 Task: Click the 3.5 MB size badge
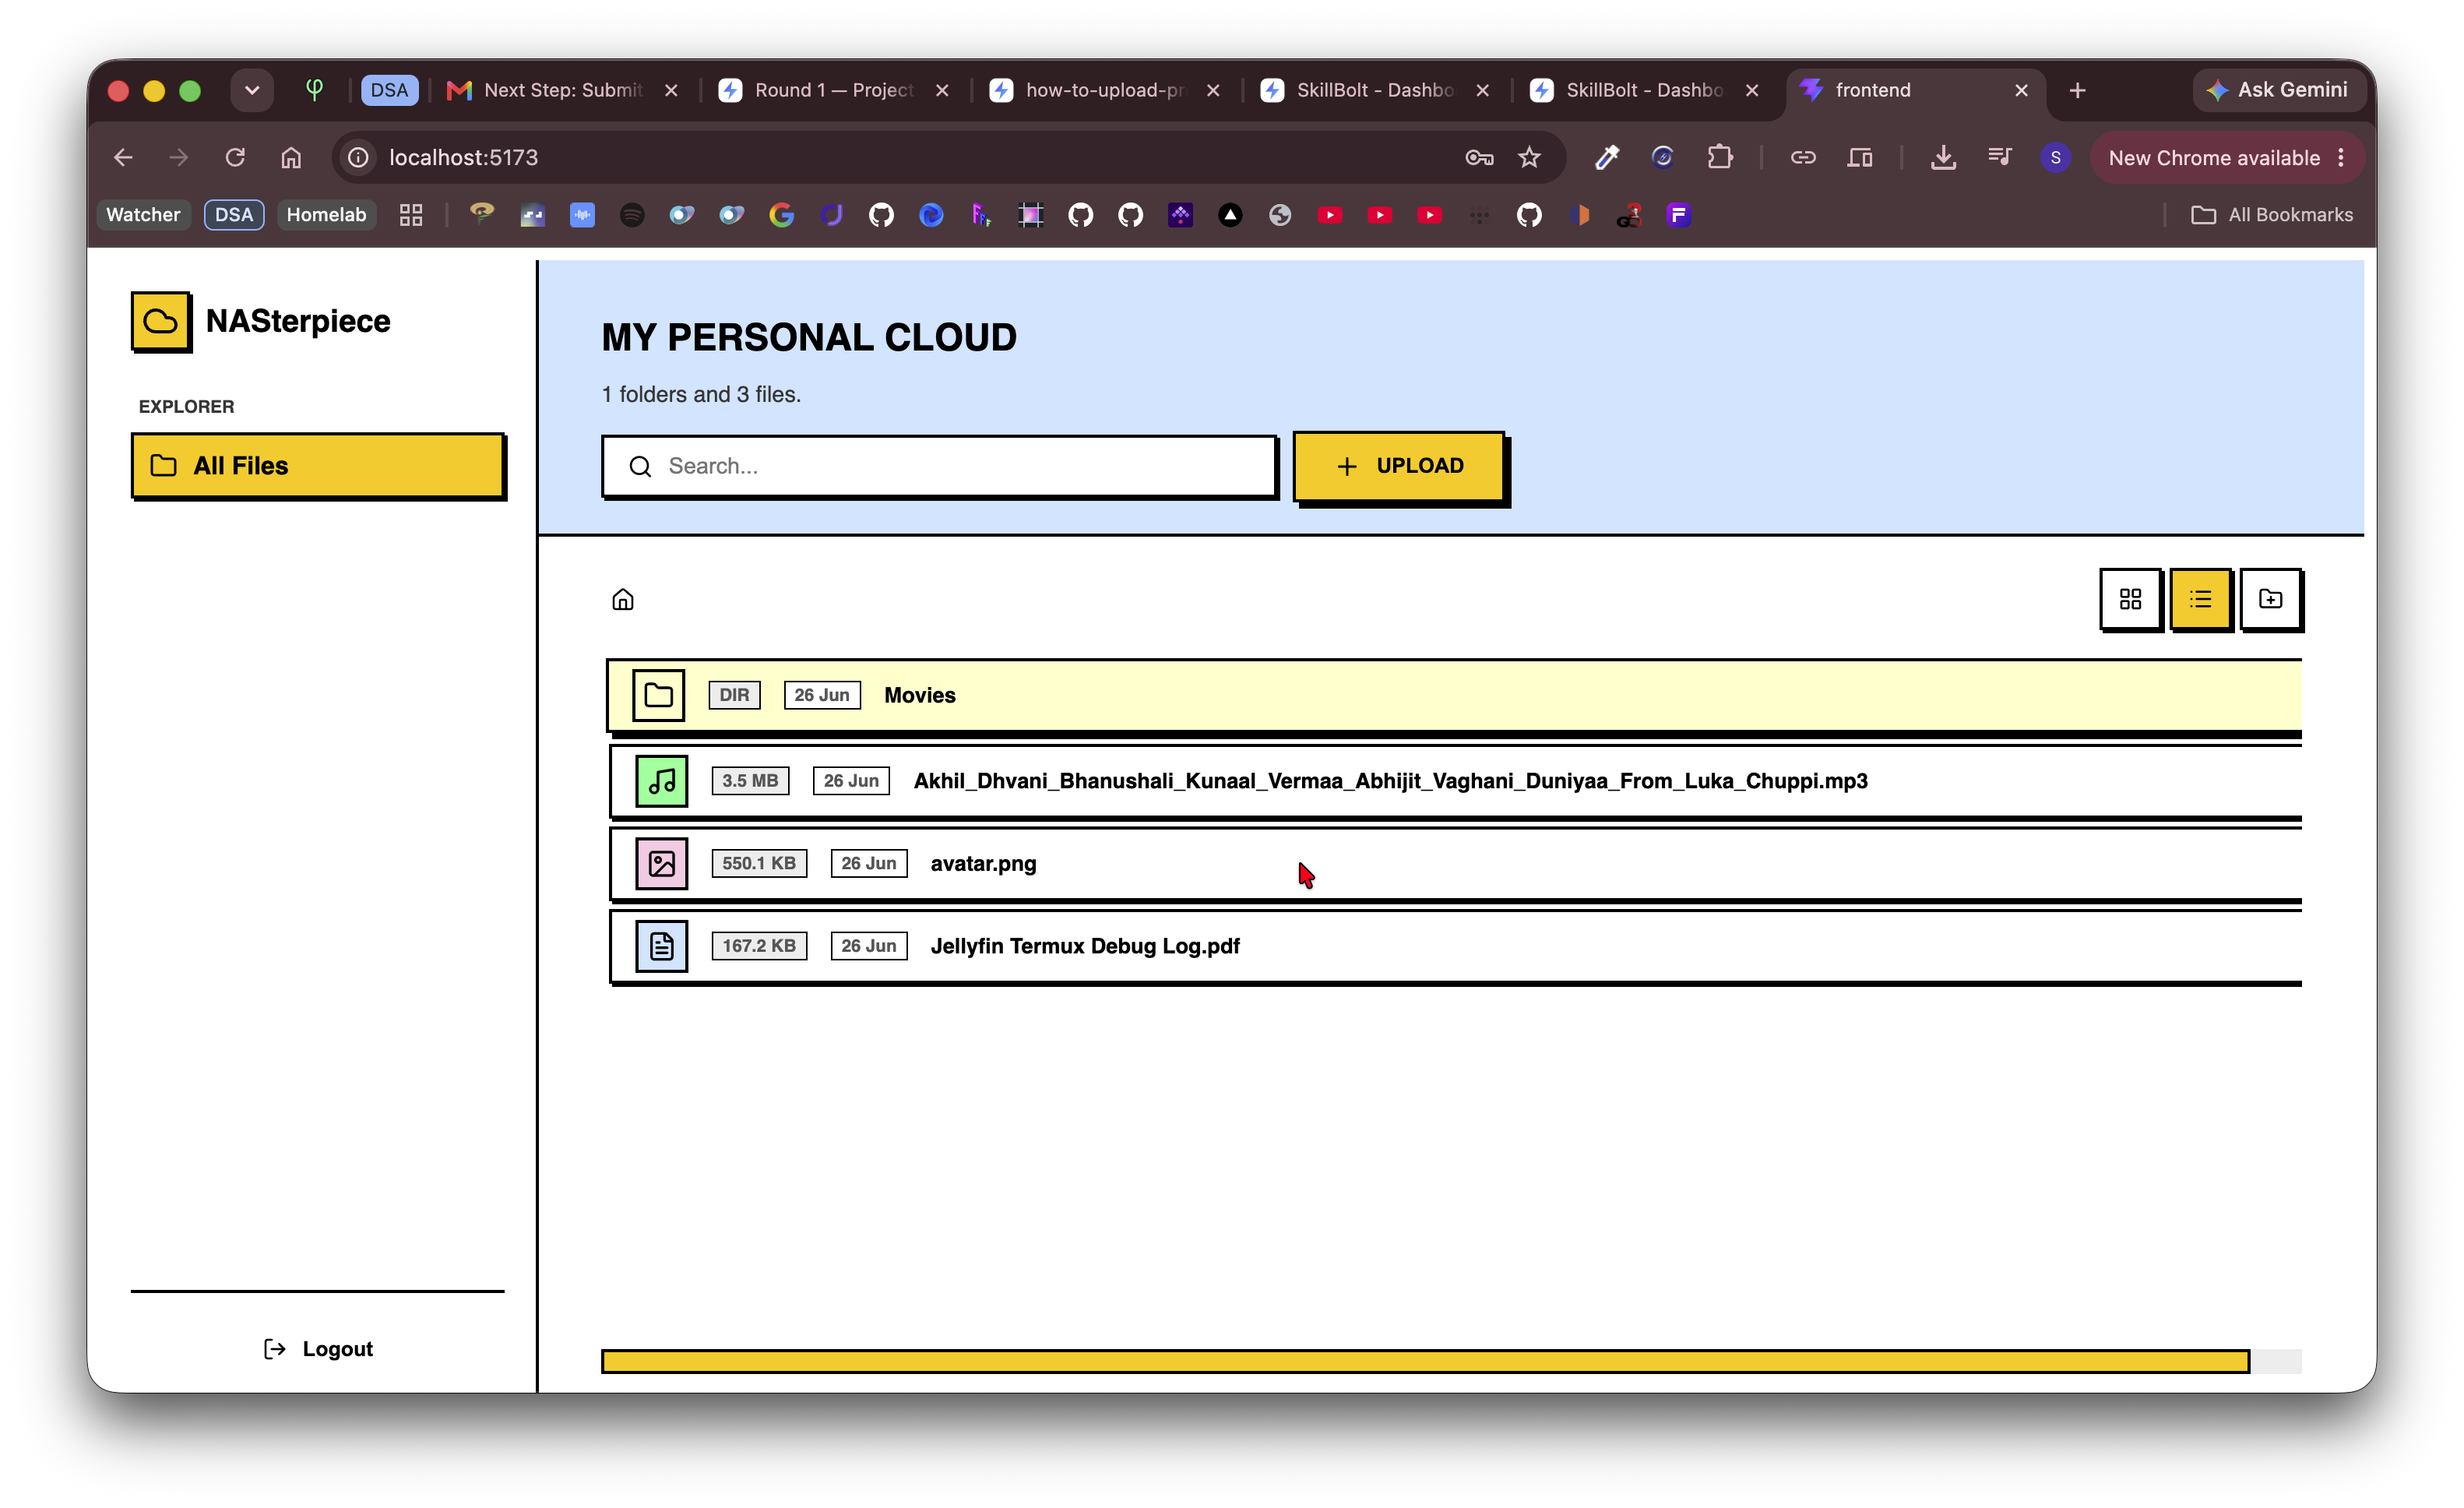click(x=750, y=781)
